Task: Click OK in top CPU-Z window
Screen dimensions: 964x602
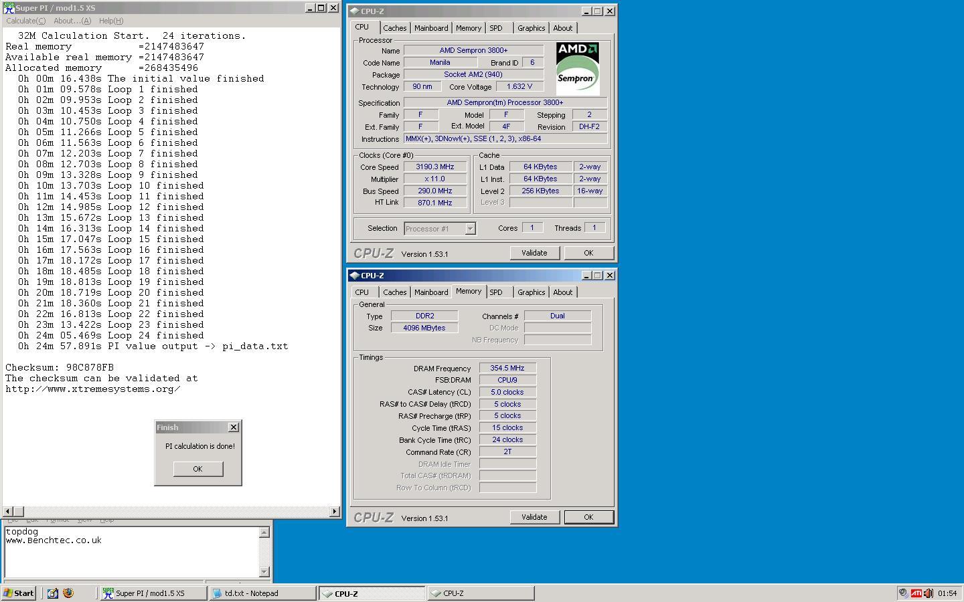Action: [588, 253]
